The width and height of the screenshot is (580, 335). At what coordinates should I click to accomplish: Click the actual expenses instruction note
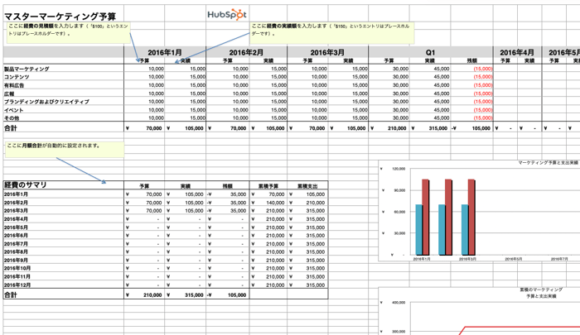tap(331, 32)
